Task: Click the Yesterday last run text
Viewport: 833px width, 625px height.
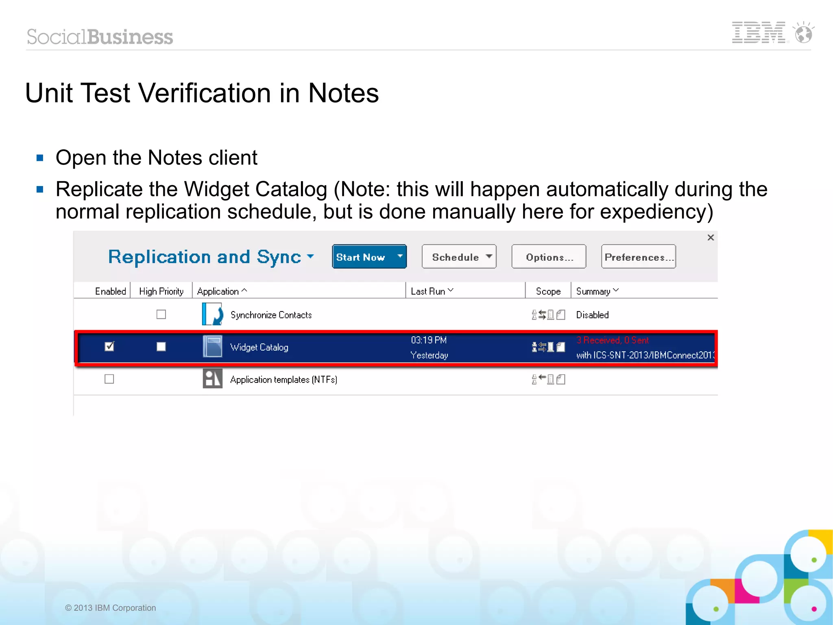Action: [x=429, y=355]
